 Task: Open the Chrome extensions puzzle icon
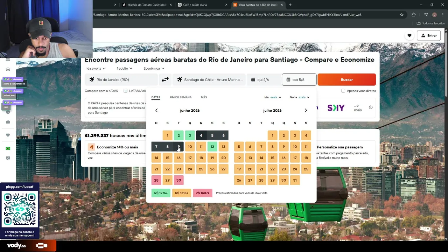click(x=414, y=15)
